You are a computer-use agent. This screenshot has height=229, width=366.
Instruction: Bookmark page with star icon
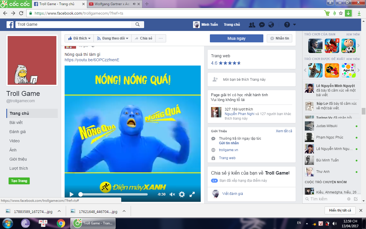(x=341, y=13)
